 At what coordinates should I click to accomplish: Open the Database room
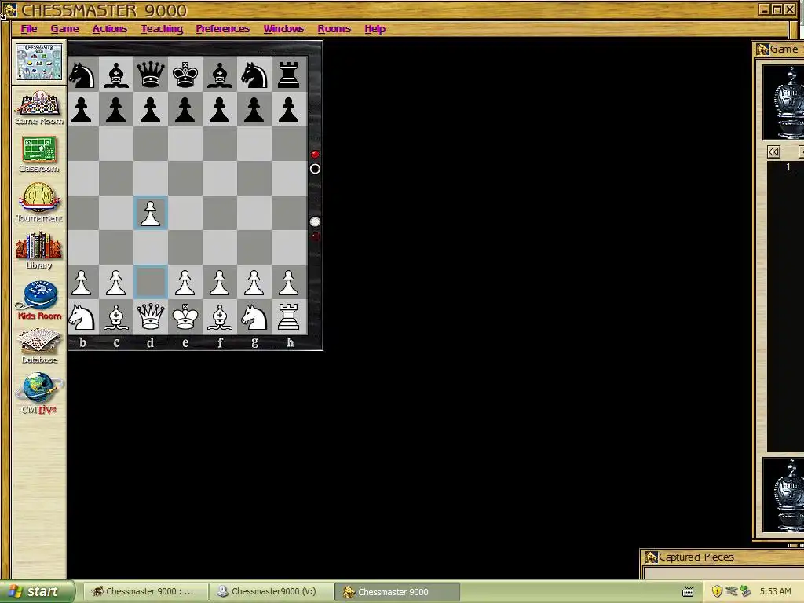(x=39, y=346)
